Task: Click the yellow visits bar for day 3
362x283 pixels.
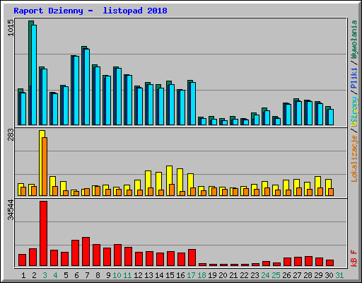Action: (42, 163)
